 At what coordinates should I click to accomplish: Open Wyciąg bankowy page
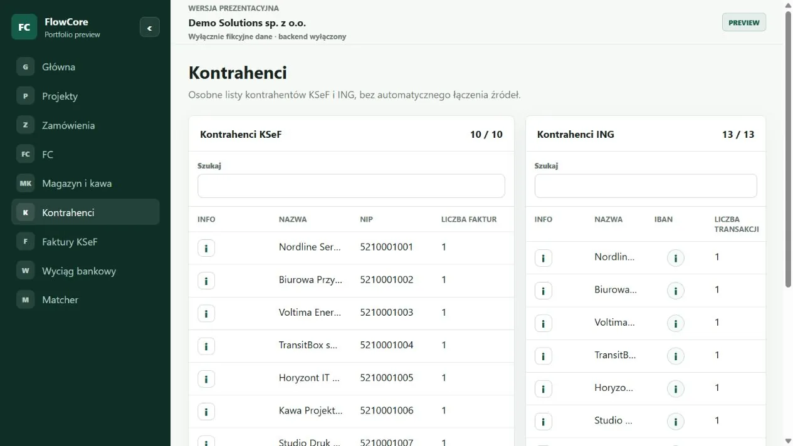click(x=85, y=271)
